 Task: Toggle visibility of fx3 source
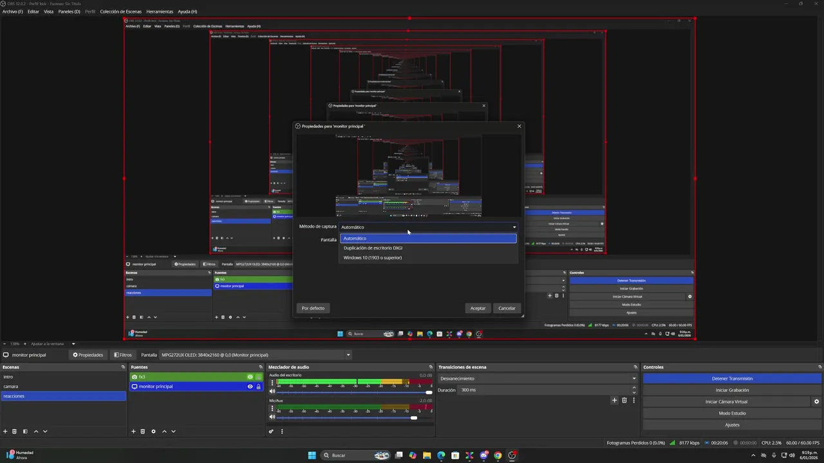click(250, 377)
